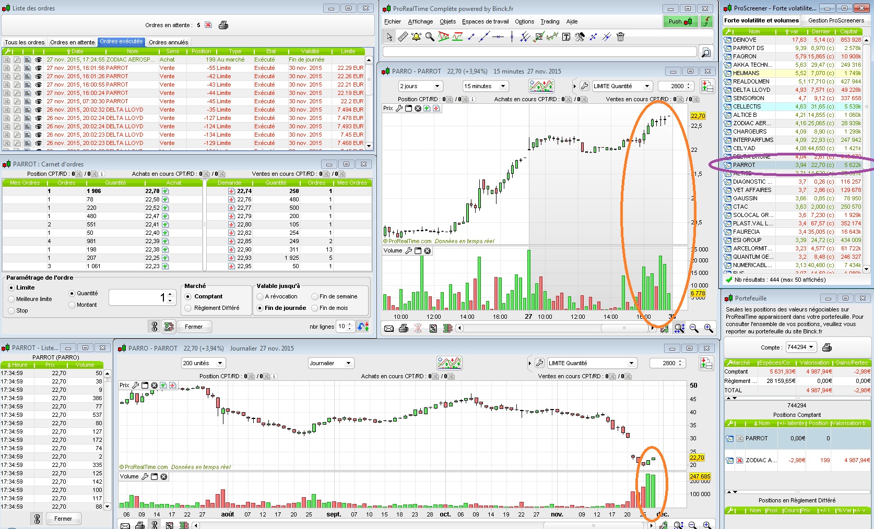Open the Affichage menu
The width and height of the screenshot is (874, 529).
(420, 21)
